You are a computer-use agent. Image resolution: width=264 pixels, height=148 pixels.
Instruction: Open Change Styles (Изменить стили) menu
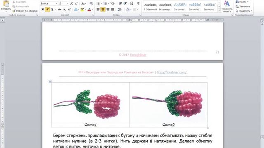pos(227,7)
